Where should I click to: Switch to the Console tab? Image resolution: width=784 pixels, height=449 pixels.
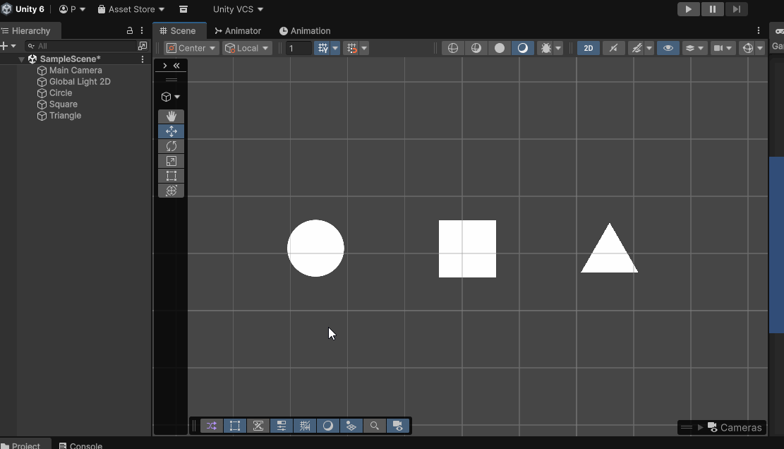pyautogui.click(x=80, y=445)
